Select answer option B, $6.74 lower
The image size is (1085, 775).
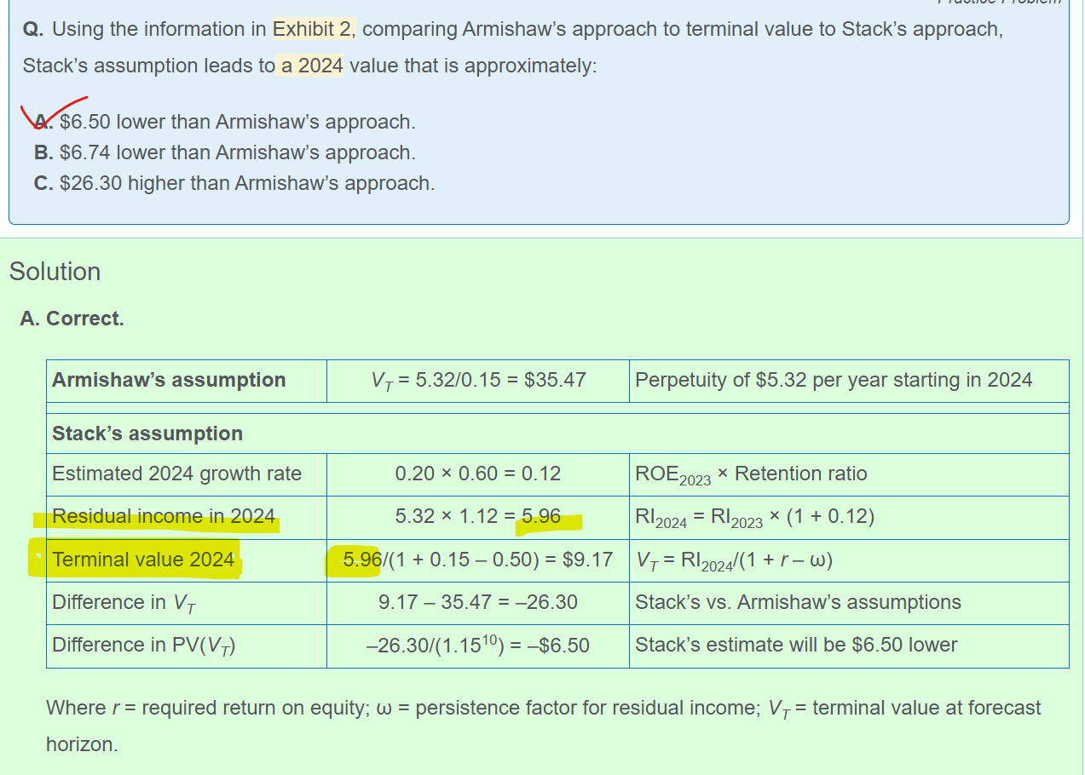[x=225, y=152]
